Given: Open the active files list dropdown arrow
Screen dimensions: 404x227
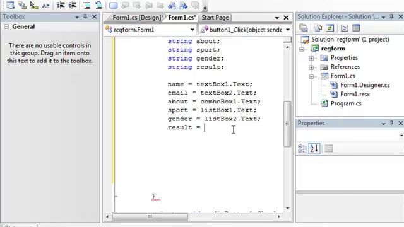Looking at the screenshot, I should 276,18.
